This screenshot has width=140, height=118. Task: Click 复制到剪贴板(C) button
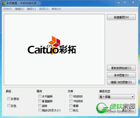[x=121, y=68]
